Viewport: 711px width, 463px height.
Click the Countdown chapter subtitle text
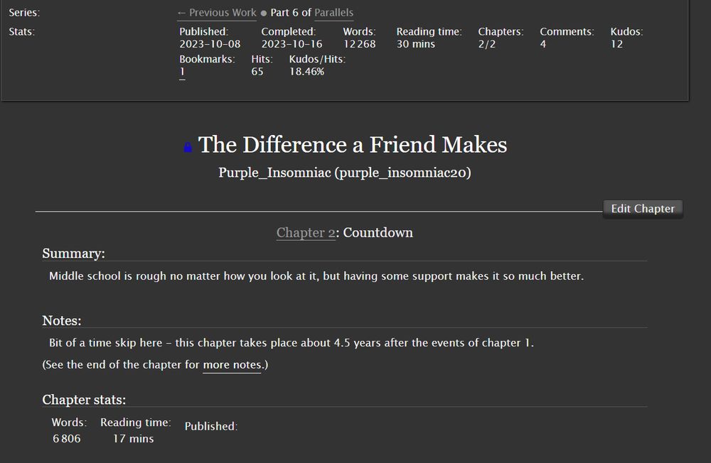[x=378, y=232]
